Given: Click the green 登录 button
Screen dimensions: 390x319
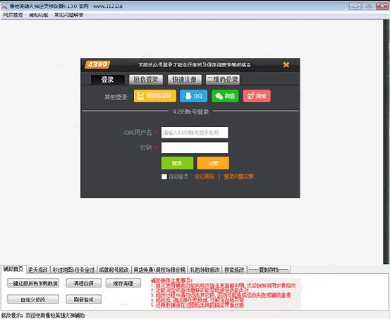Looking at the screenshot, I should (x=177, y=163).
